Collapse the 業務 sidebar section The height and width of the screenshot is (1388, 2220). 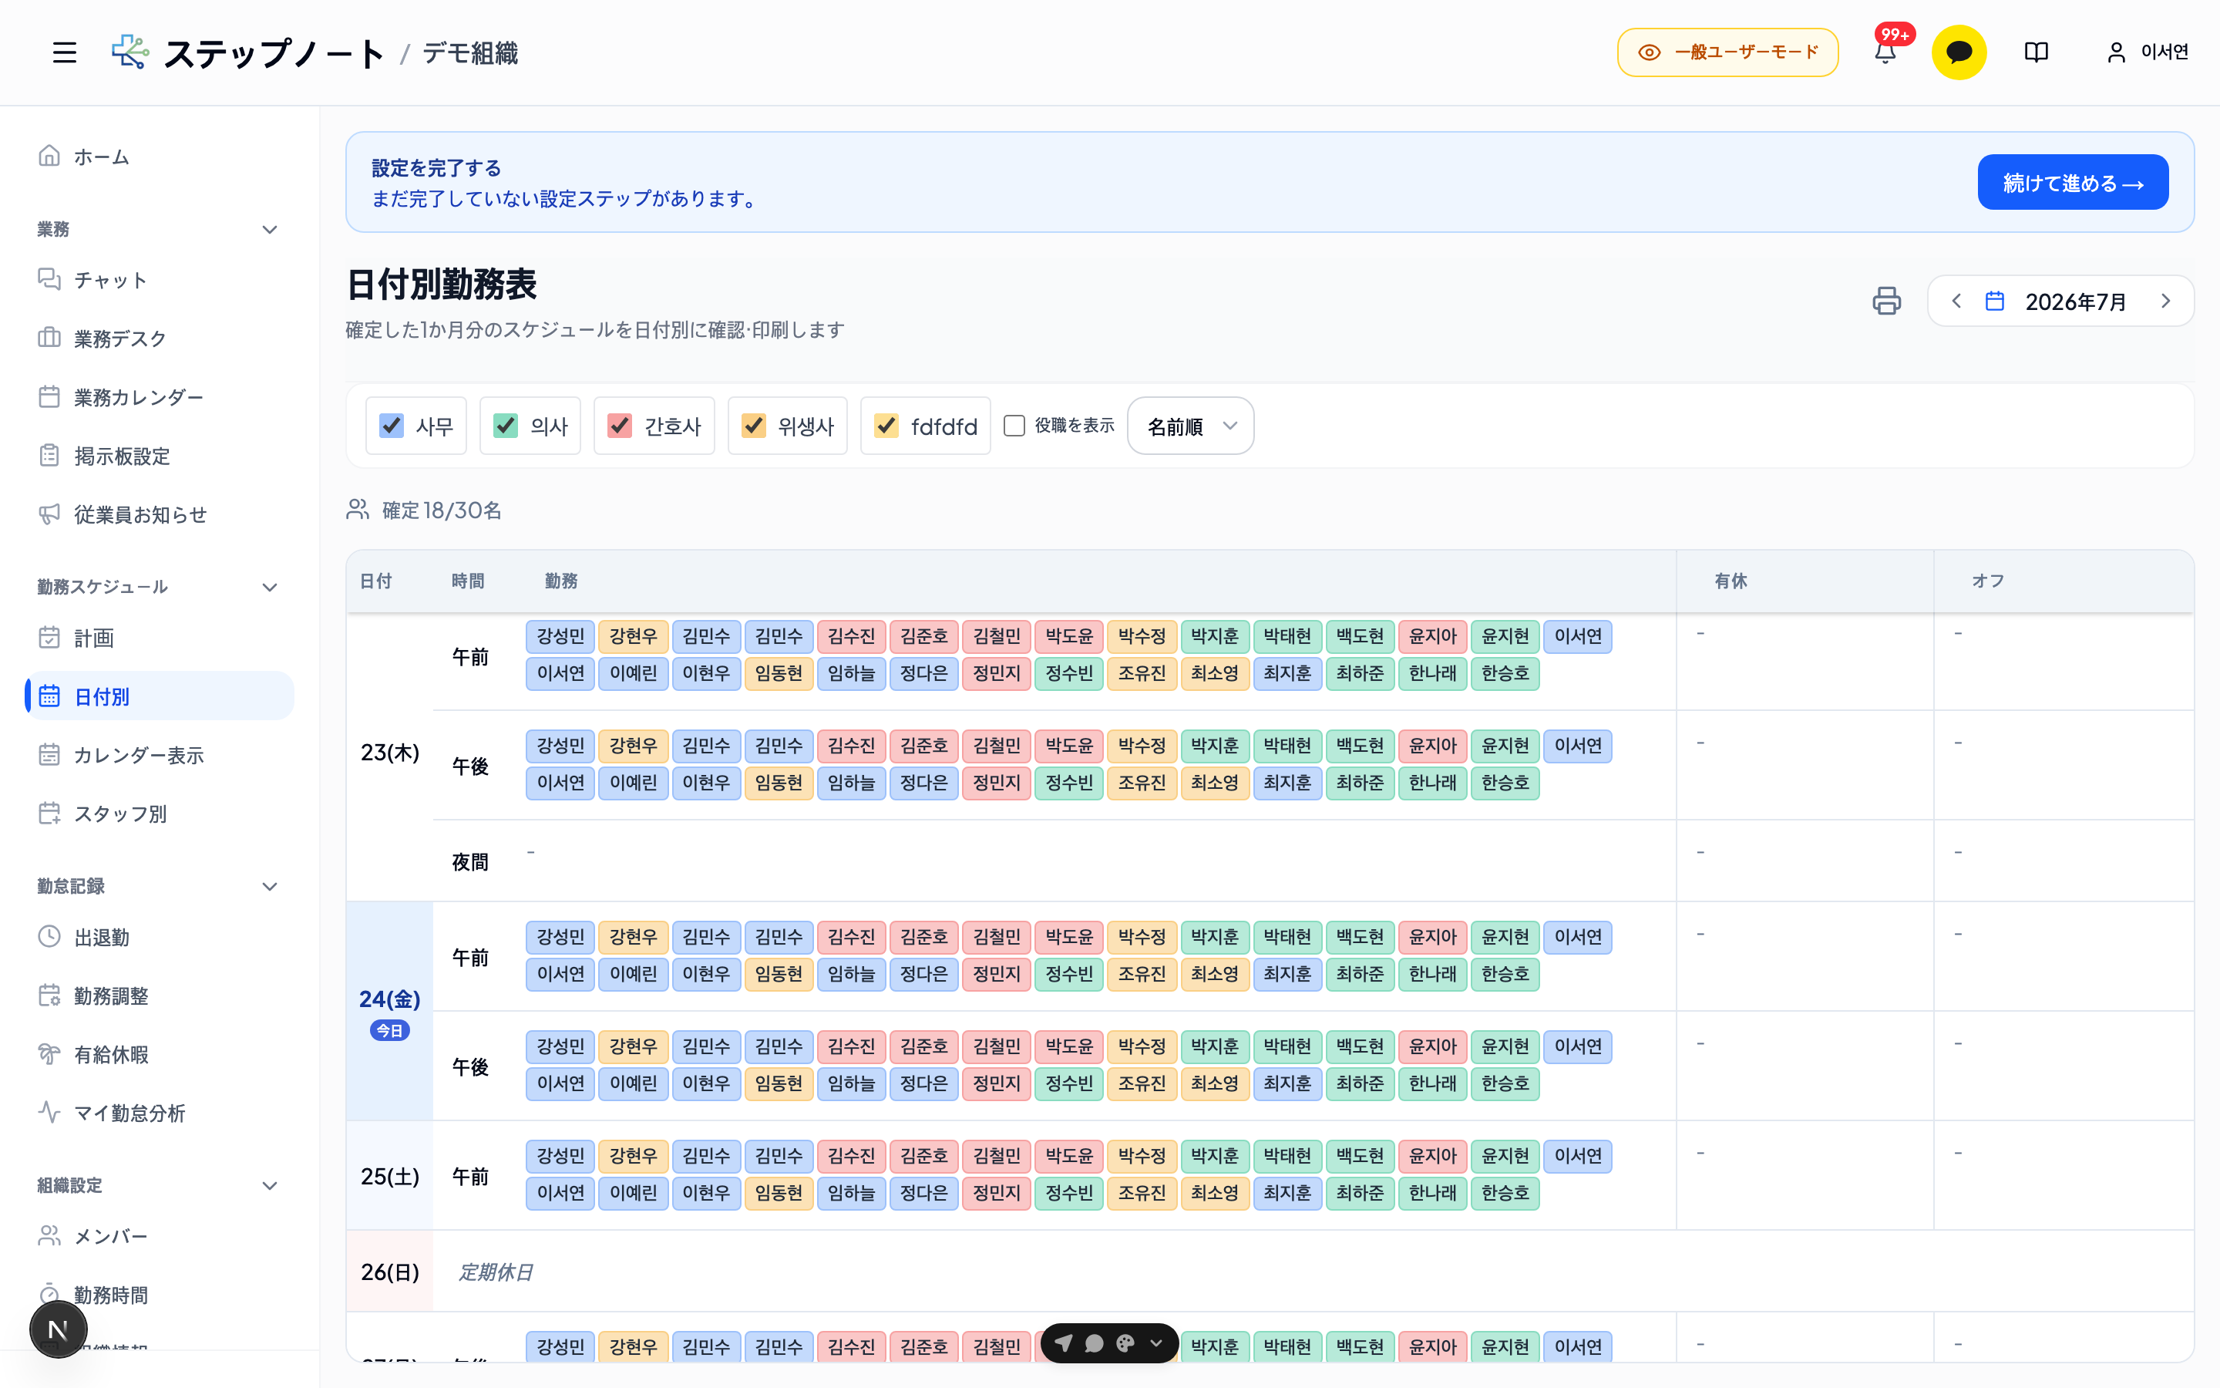tap(270, 230)
